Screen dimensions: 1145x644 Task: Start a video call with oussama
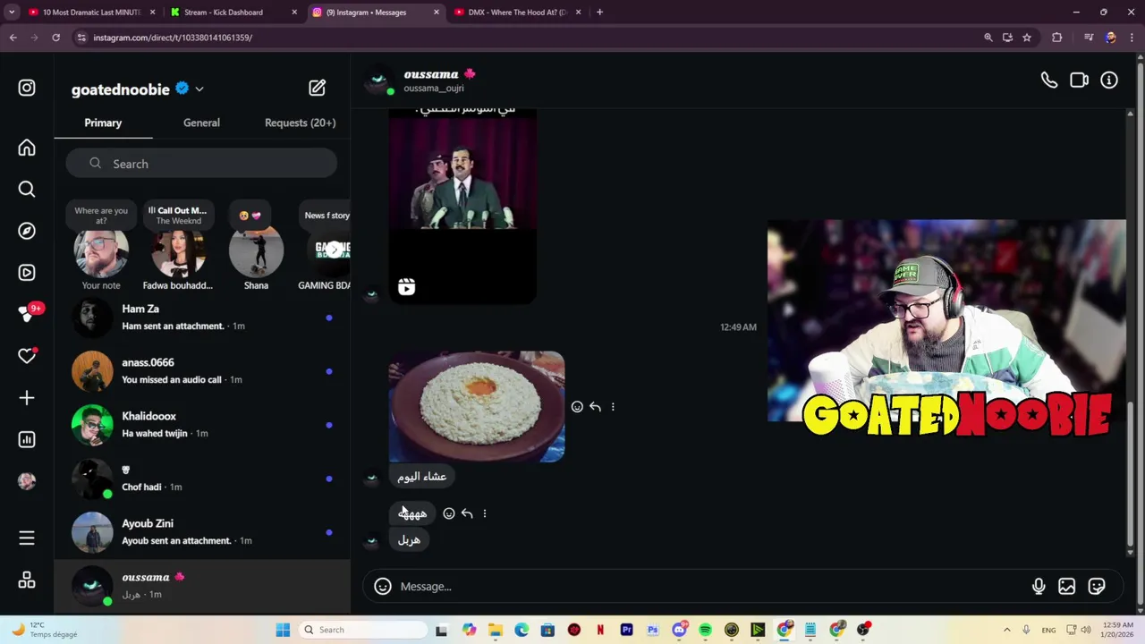(1079, 80)
